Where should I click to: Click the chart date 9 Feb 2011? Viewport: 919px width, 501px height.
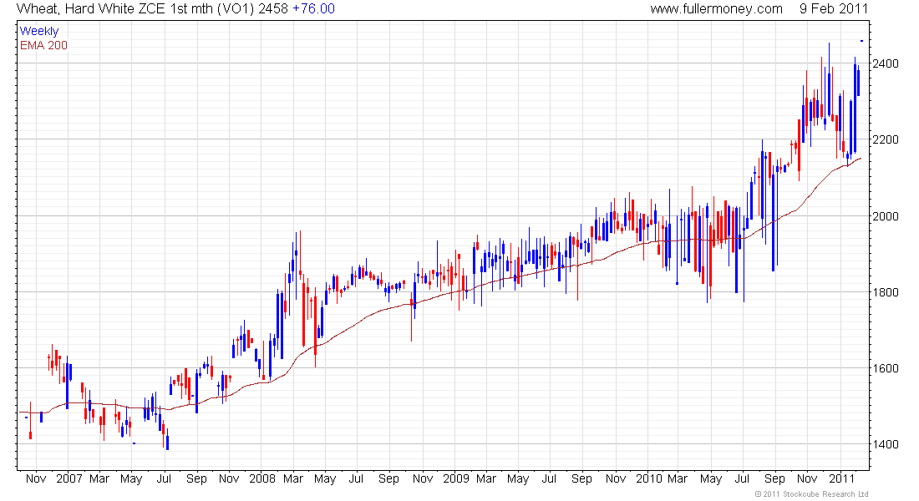tap(834, 9)
